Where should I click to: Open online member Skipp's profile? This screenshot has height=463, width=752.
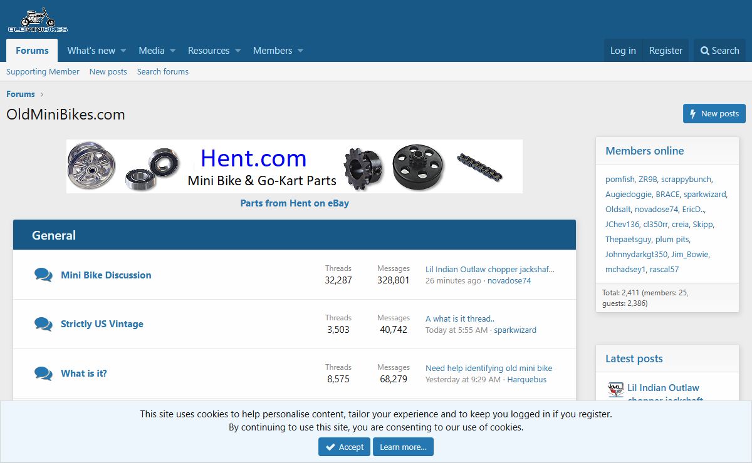[x=702, y=225]
